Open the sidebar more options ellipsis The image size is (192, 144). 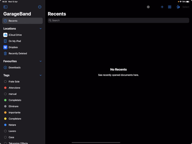40,7
